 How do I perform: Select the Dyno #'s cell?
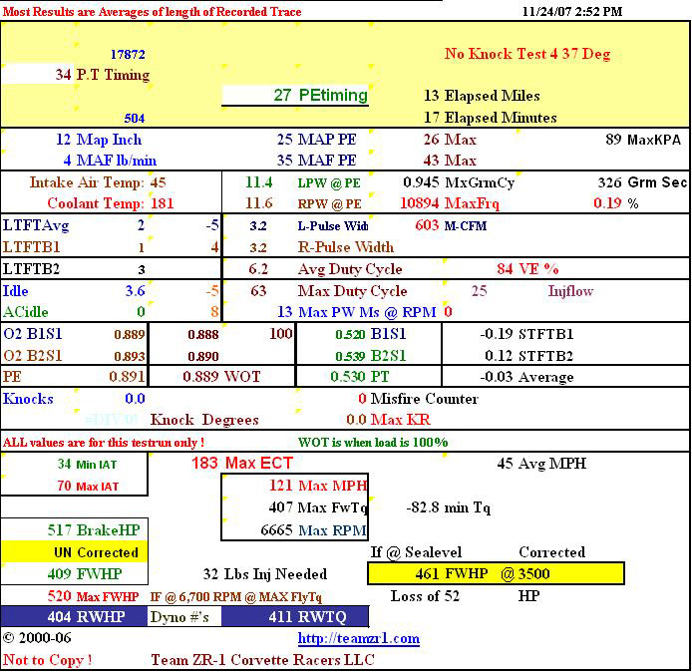tap(184, 617)
